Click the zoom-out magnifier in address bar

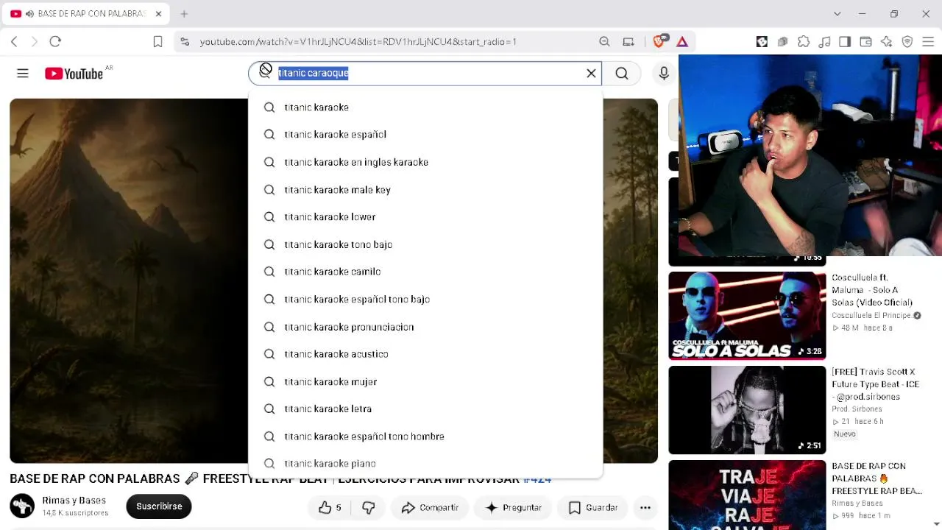[x=604, y=42]
